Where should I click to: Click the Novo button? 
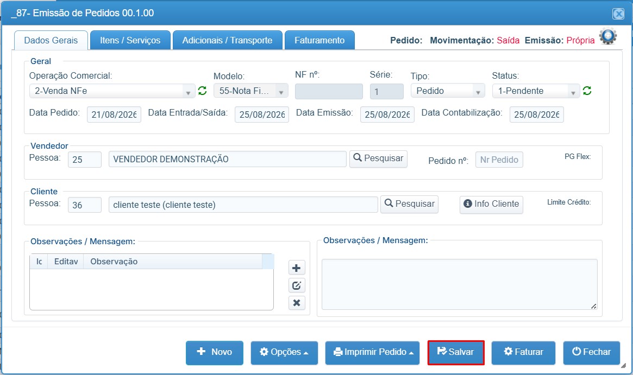[215, 352]
